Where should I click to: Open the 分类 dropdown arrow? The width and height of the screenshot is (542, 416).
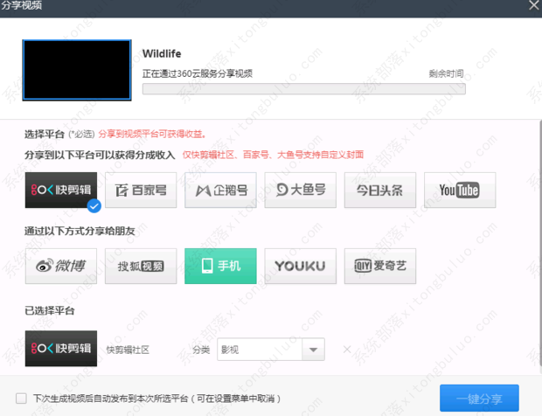pyautogui.click(x=314, y=350)
